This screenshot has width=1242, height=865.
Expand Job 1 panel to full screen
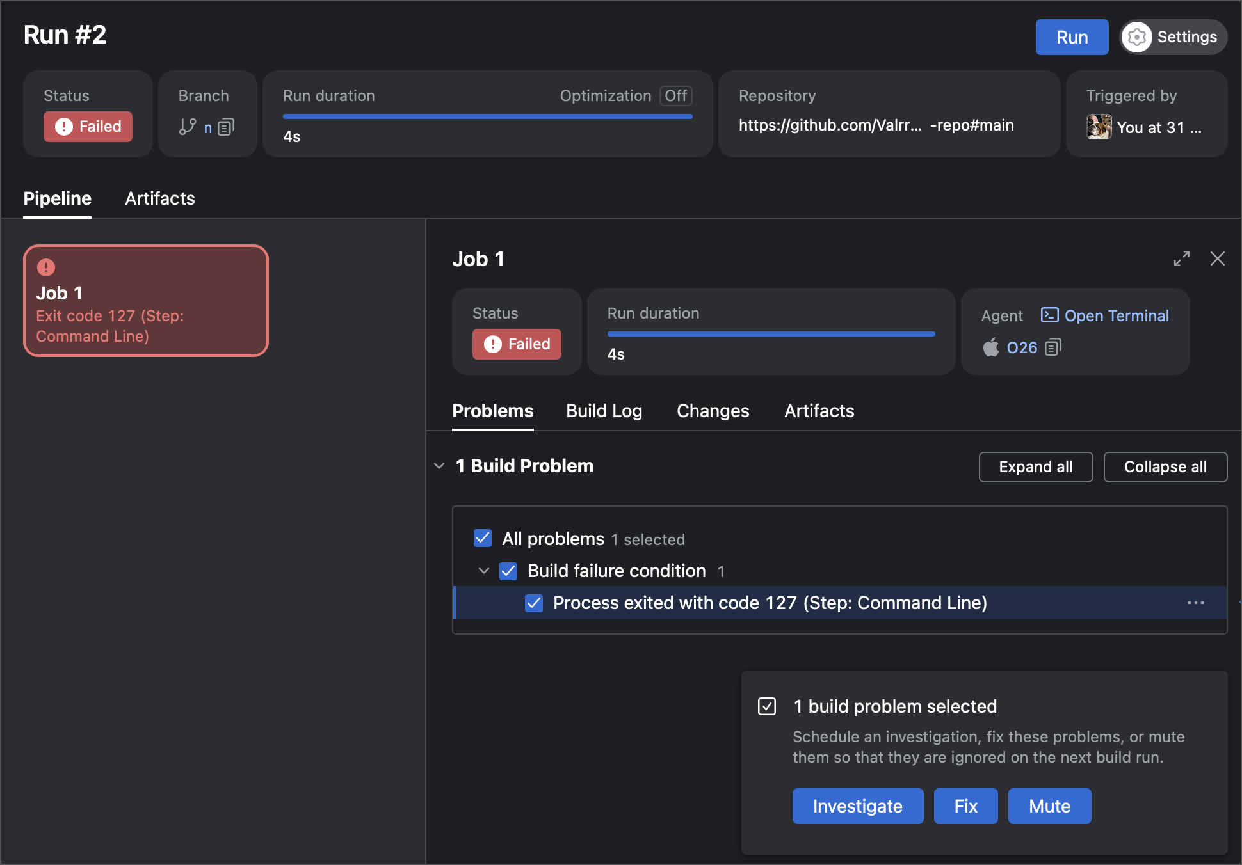[1182, 258]
